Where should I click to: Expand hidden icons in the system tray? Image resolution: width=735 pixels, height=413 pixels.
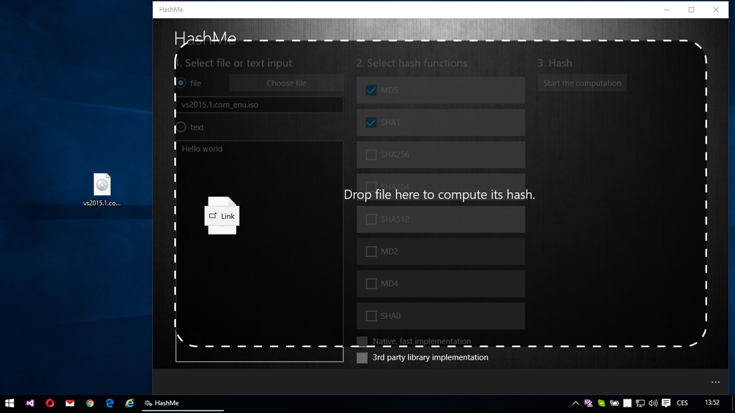pos(576,403)
